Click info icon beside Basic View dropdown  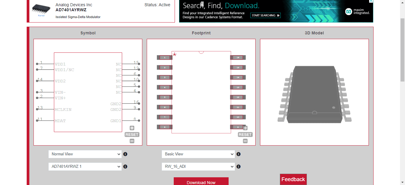[x=238, y=154]
